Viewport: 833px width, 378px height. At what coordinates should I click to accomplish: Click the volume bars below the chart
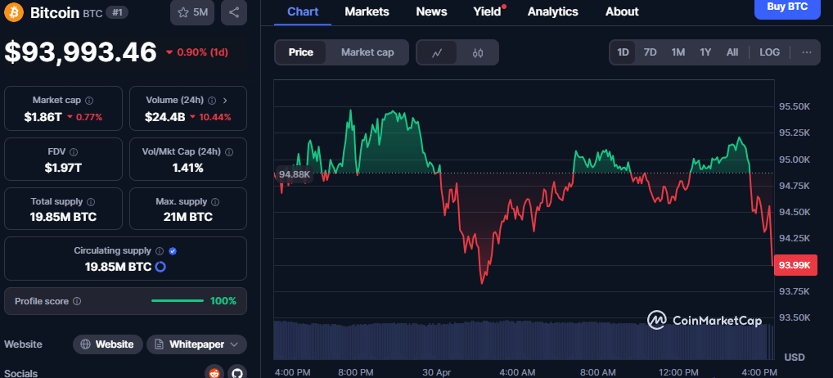tap(524, 340)
